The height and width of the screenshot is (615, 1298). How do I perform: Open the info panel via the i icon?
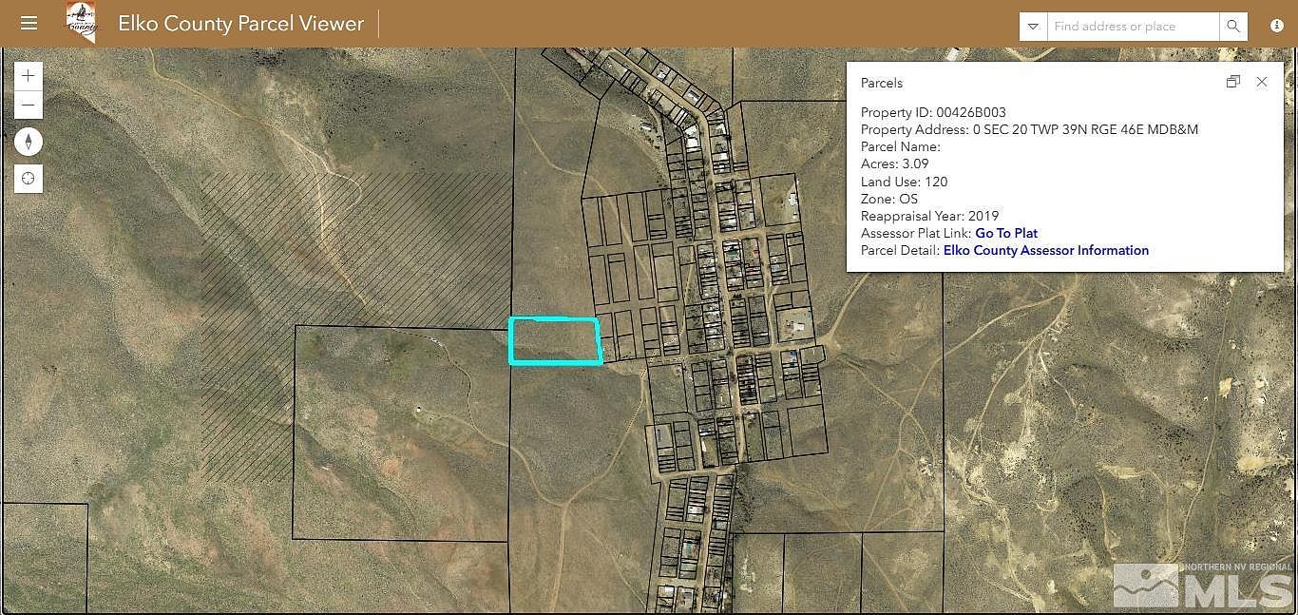tap(1276, 26)
